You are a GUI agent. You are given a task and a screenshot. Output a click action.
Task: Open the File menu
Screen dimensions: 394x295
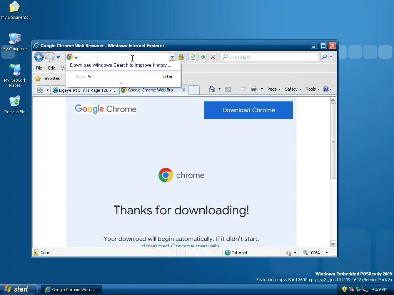(x=39, y=68)
